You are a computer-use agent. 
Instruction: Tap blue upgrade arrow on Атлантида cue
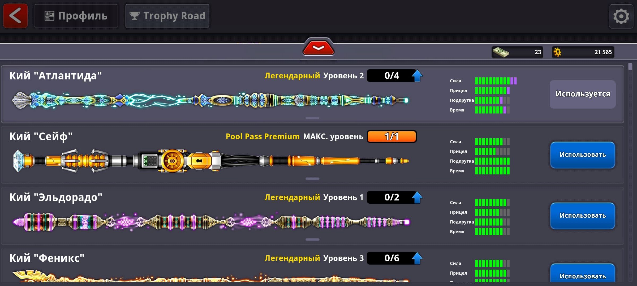click(417, 76)
